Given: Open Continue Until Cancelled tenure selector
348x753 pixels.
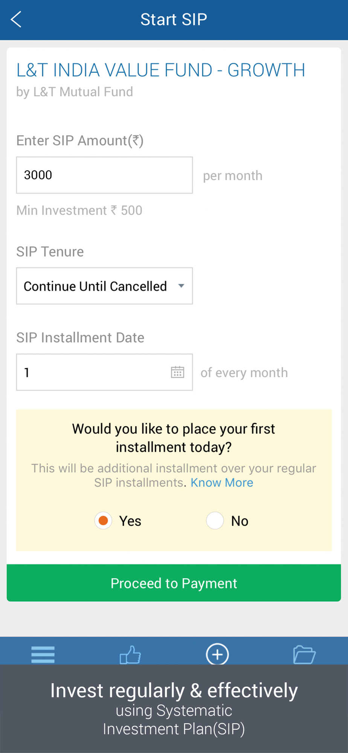Looking at the screenshot, I should coord(95,286).
